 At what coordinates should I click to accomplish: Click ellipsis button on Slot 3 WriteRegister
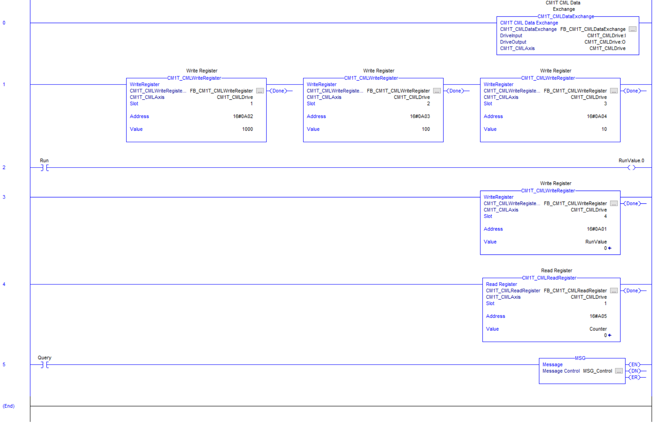(x=614, y=91)
